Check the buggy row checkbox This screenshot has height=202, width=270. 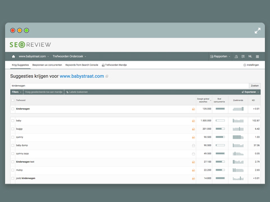13,129
